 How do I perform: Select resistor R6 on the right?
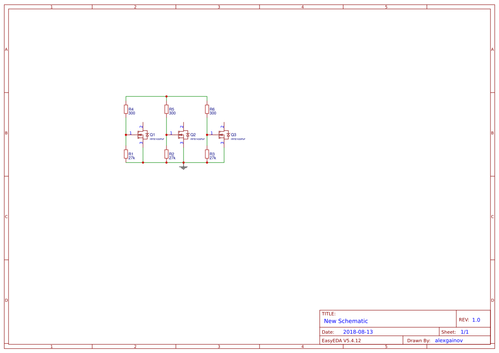point(207,110)
